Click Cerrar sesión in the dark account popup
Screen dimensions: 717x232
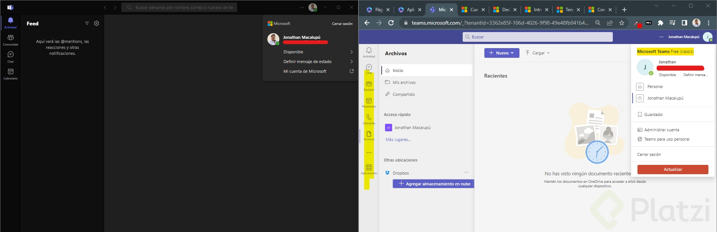point(342,23)
